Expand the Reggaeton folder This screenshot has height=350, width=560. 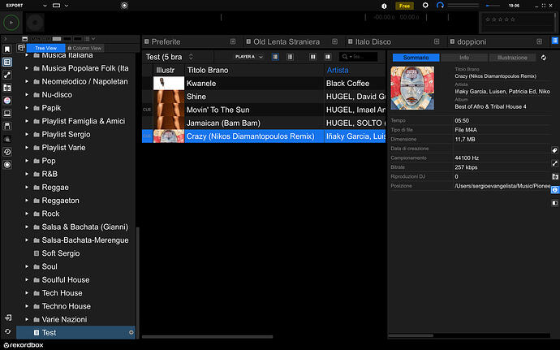27,201
